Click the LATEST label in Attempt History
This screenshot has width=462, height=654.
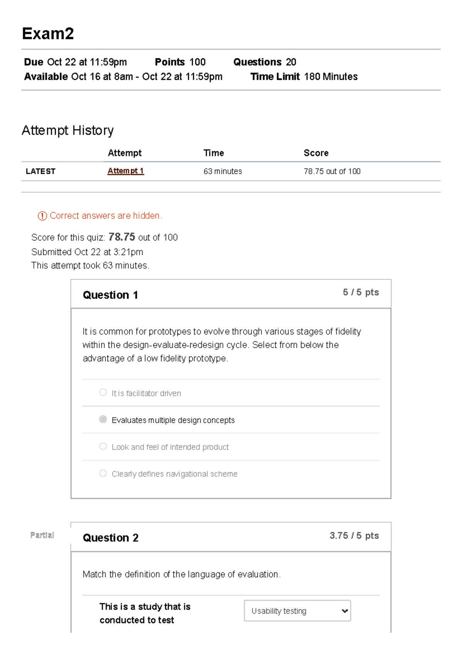(x=40, y=171)
